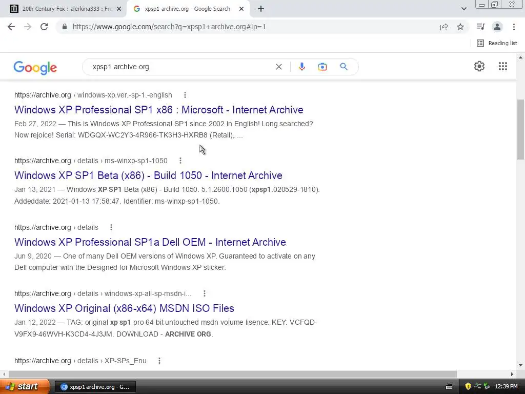Close the 20th Century Fox tab
This screenshot has width=525, height=394.
(x=119, y=9)
